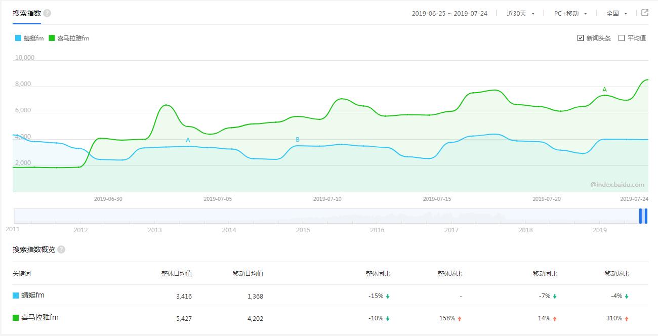Viewport: 658px width, 336px height.
Task: Click the blue timeline range slider handle
Action: tap(643, 216)
